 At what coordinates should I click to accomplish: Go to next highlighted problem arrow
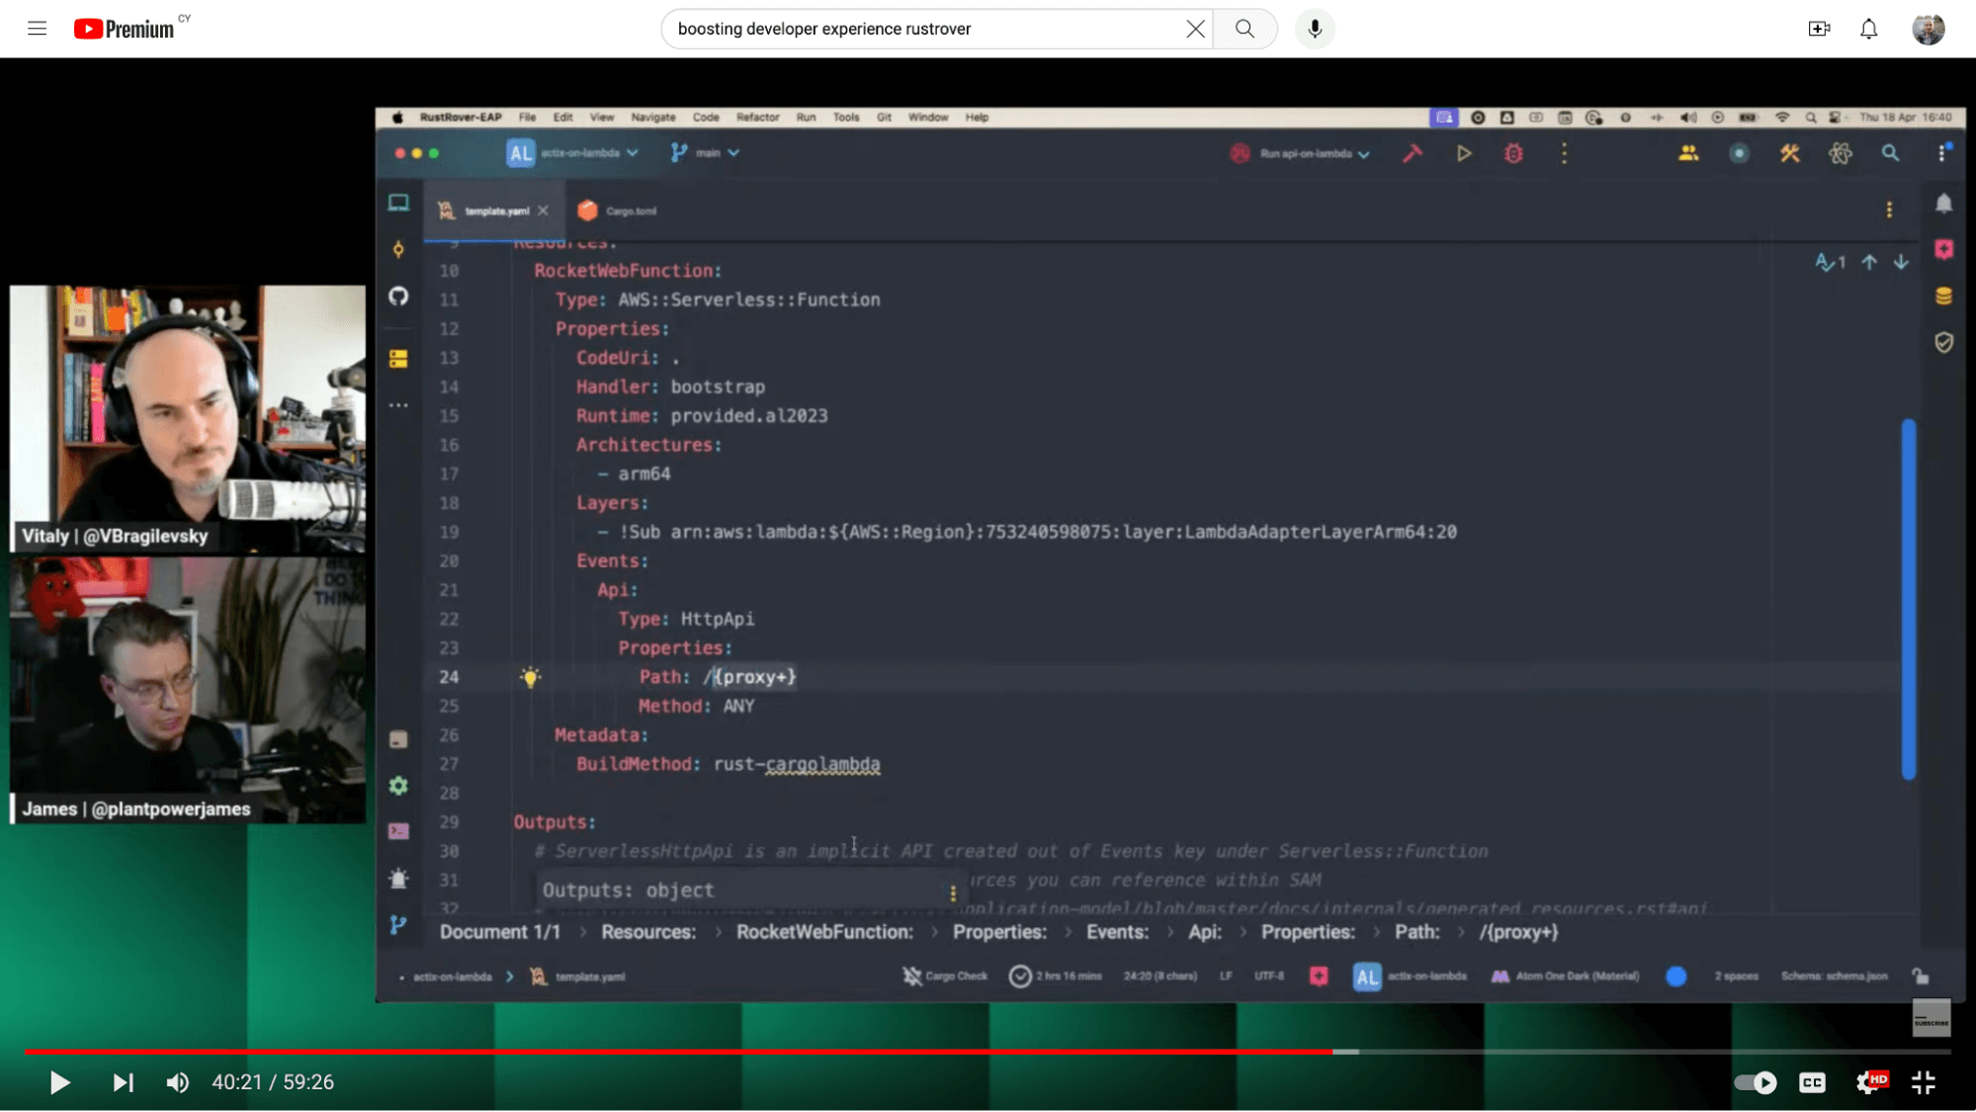1901,262
